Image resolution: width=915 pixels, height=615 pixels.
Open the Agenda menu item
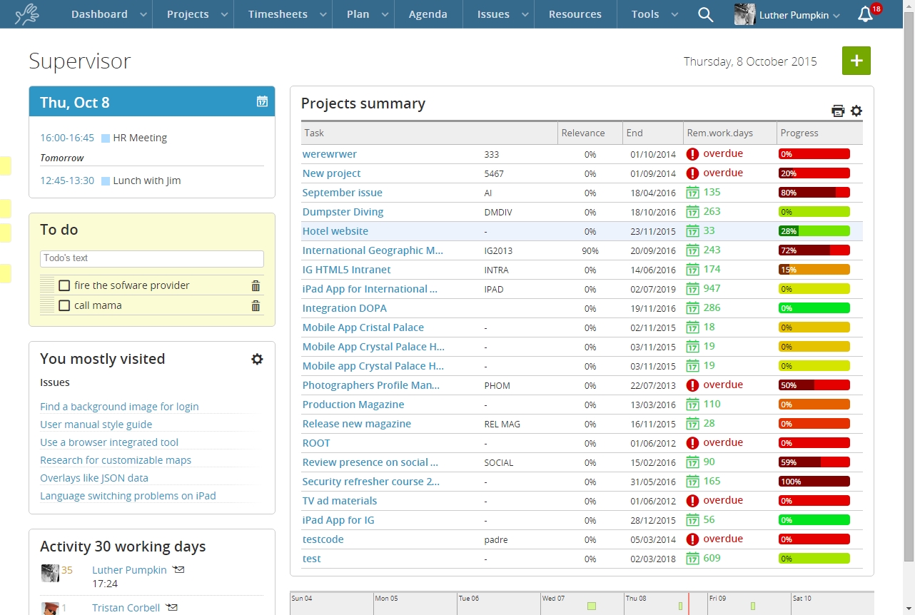[x=428, y=14]
